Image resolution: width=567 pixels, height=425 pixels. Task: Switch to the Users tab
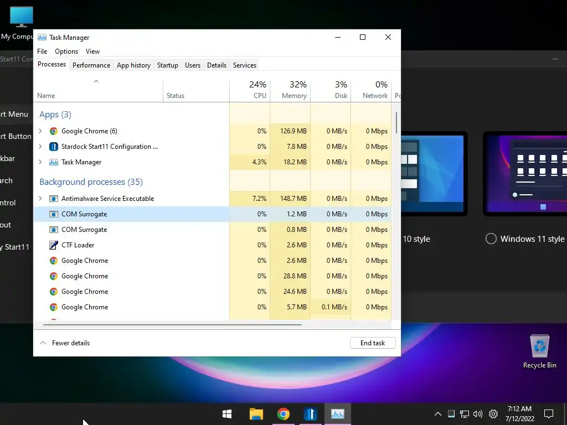click(192, 65)
